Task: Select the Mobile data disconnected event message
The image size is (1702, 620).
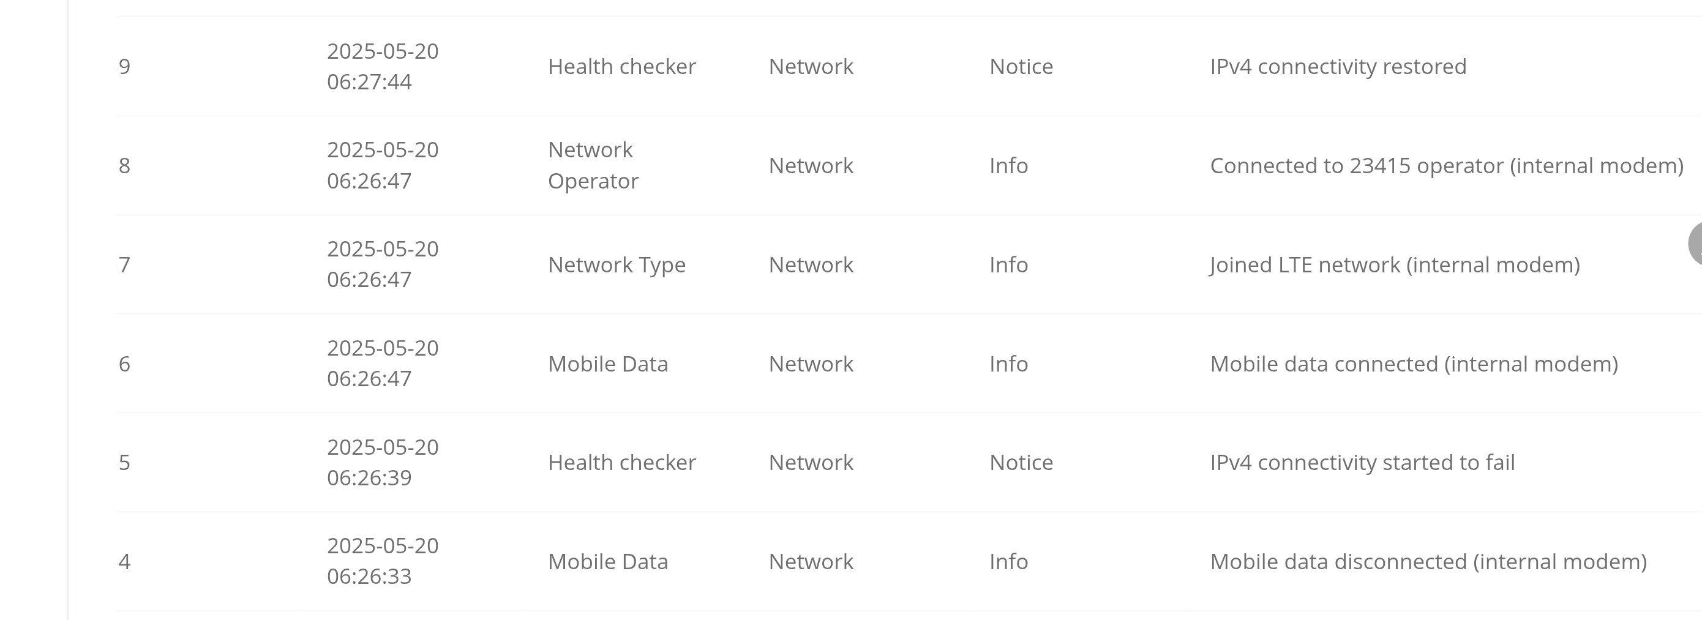Action: pos(1428,561)
